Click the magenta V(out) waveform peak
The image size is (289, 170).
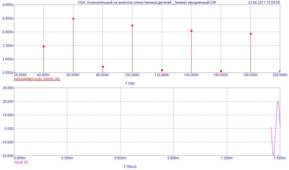[278, 102]
